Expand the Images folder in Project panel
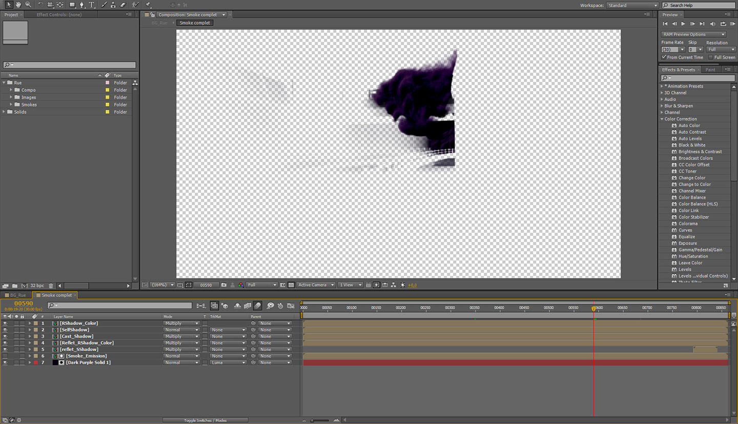The width and height of the screenshot is (738, 424). (11, 97)
